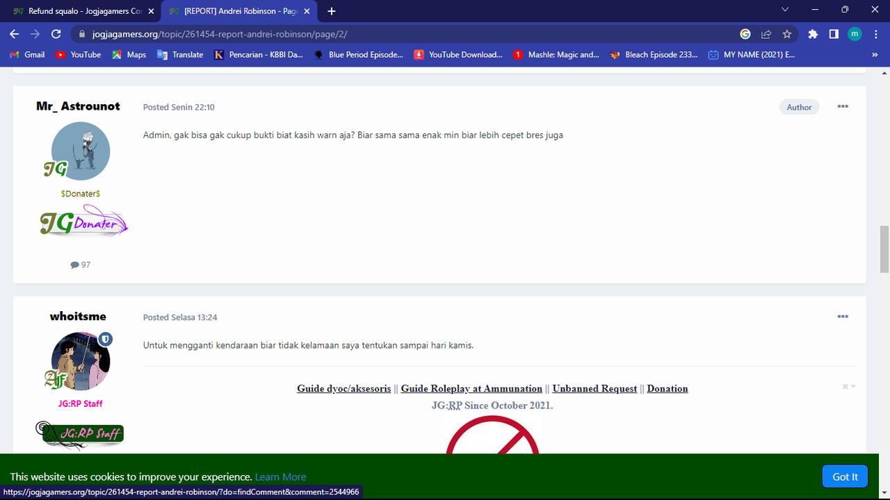Viewport: 890px width, 500px height.
Task: Open the Maps bookmark
Action: click(x=129, y=55)
